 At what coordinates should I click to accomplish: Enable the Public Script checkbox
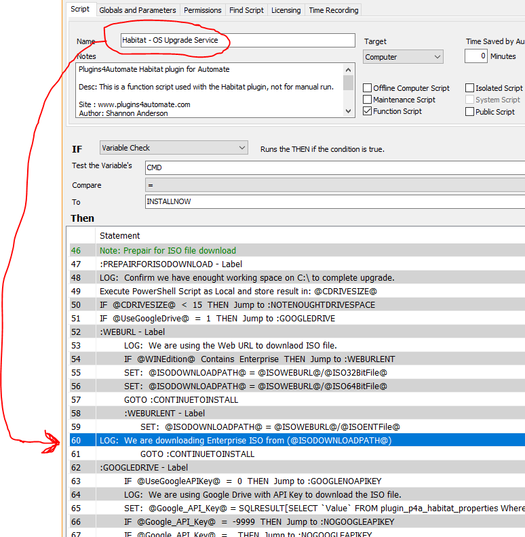pyautogui.click(x=470, y=112)
